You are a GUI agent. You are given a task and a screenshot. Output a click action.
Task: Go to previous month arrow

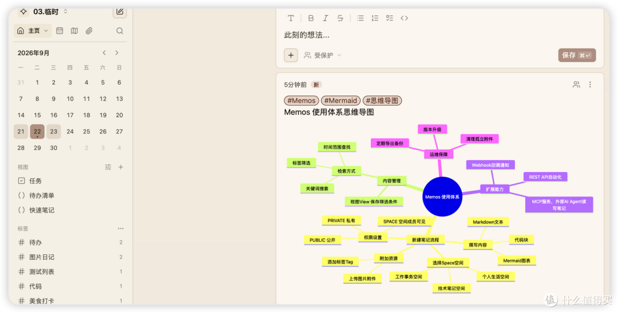tap(104, 53)
